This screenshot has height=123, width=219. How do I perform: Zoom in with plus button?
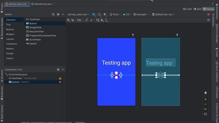pos(205,99)
